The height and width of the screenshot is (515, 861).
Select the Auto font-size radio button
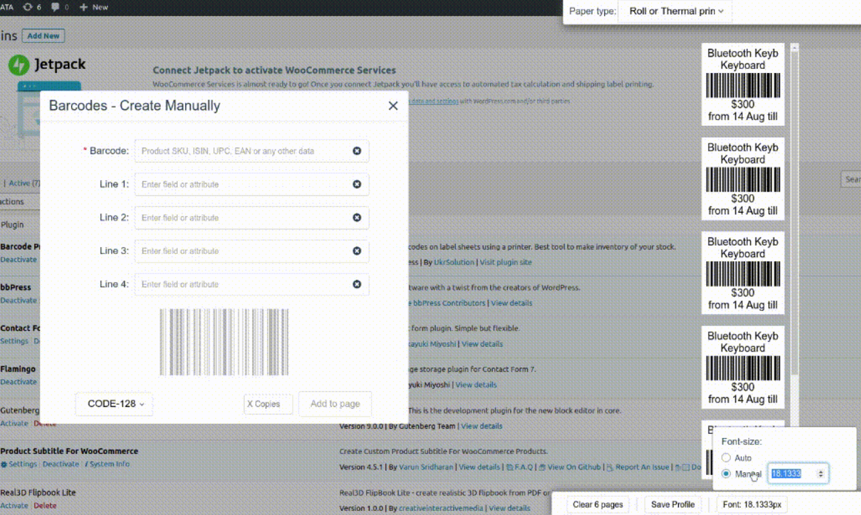[726, 458]
